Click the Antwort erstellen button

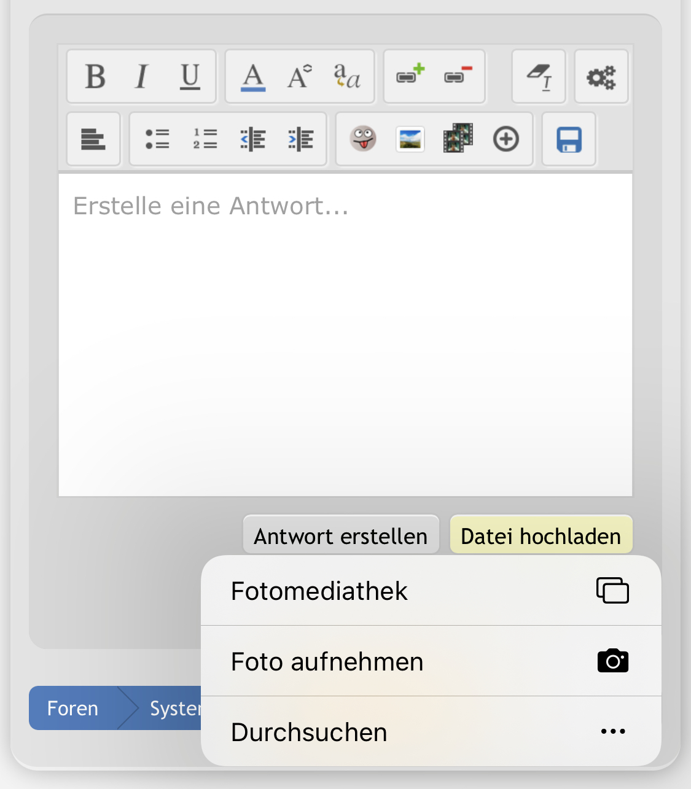point(341,536)
